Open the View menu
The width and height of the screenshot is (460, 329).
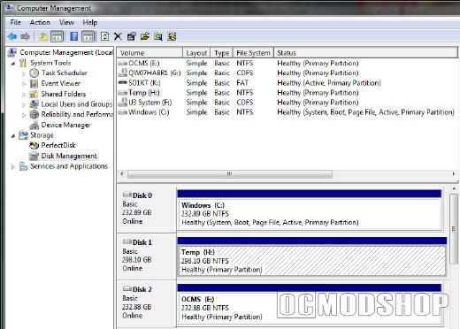66,22
